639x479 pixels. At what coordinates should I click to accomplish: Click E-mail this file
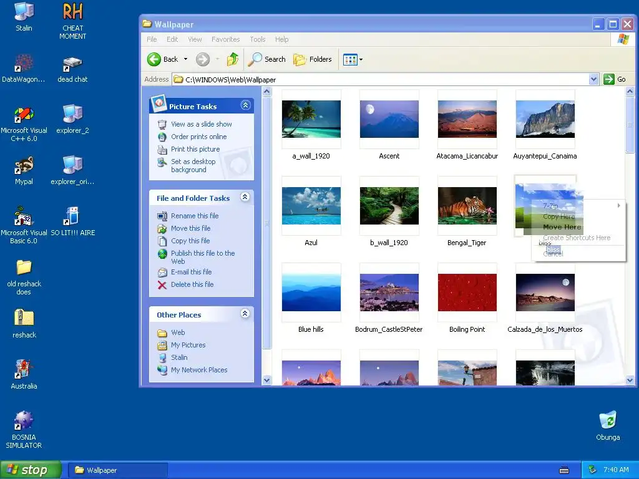tap(191, 272)
